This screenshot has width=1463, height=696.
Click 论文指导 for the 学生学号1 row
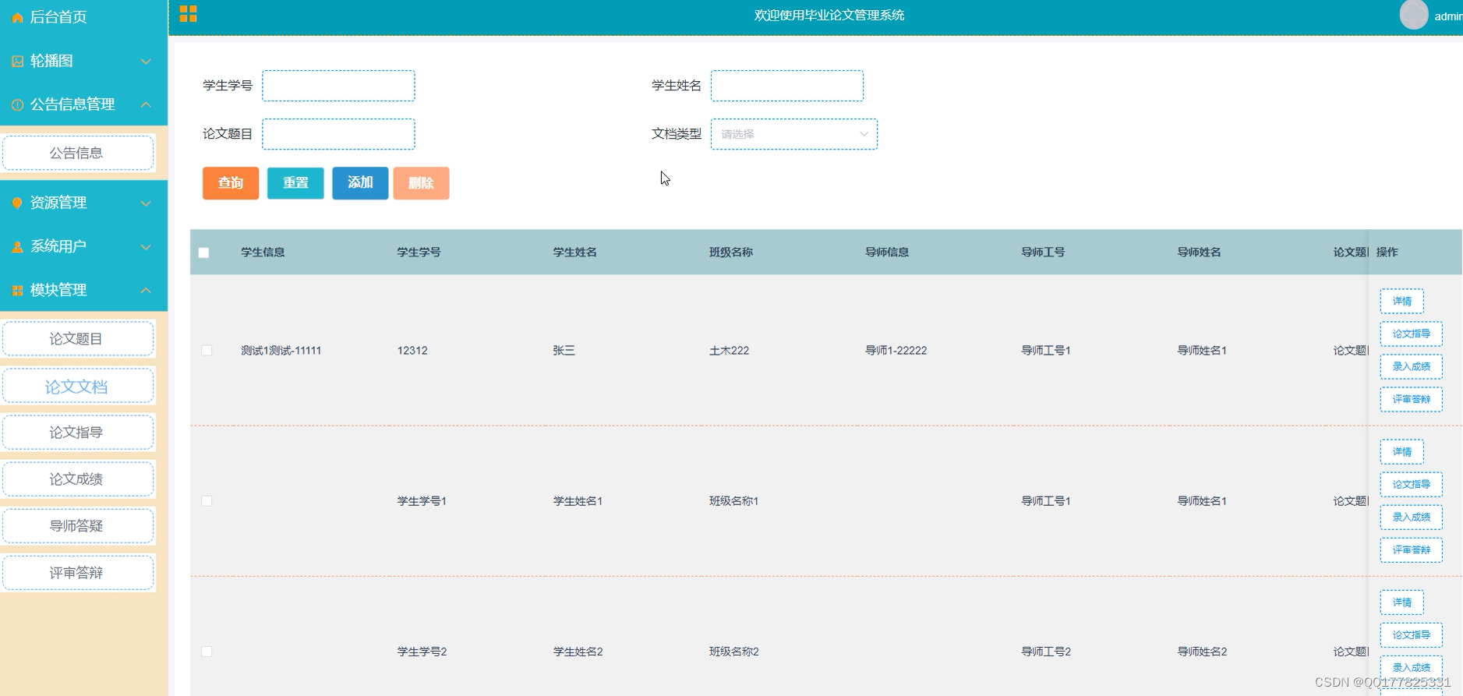pos(1411,484)
